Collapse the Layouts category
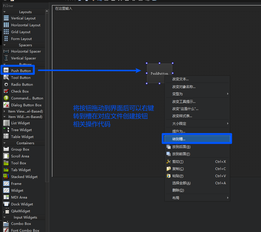The height and width of the screenshot is (232, 261). click(x=5, y=12)
